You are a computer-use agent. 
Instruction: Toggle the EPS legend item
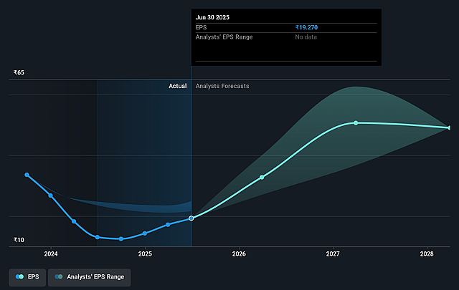pyautogui.click(x=27, y=277)
